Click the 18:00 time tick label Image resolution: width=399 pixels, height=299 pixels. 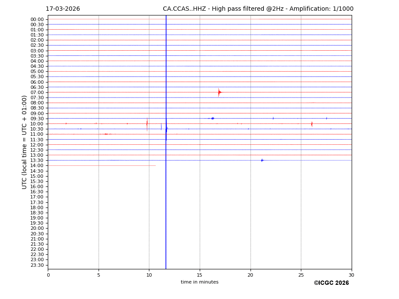pos(37,207)
